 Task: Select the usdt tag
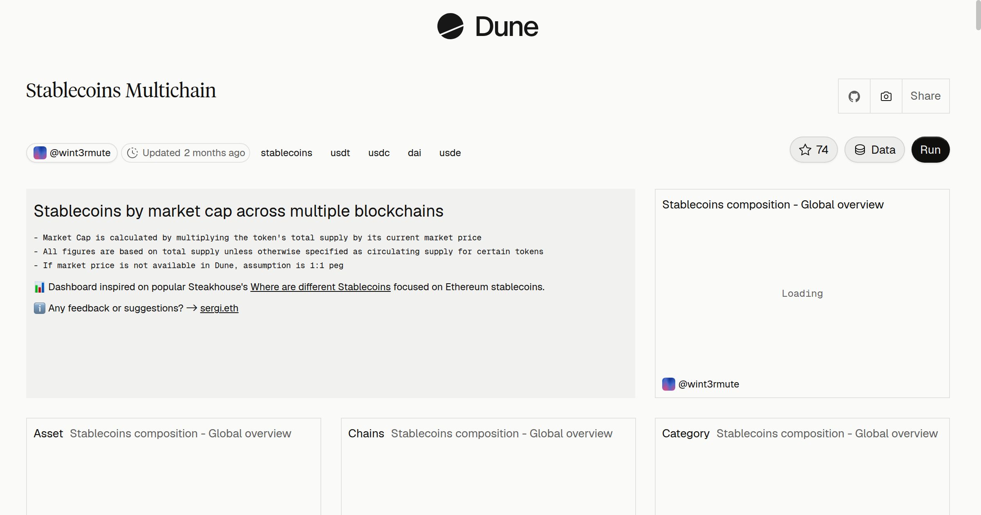[x=340, y=153]
